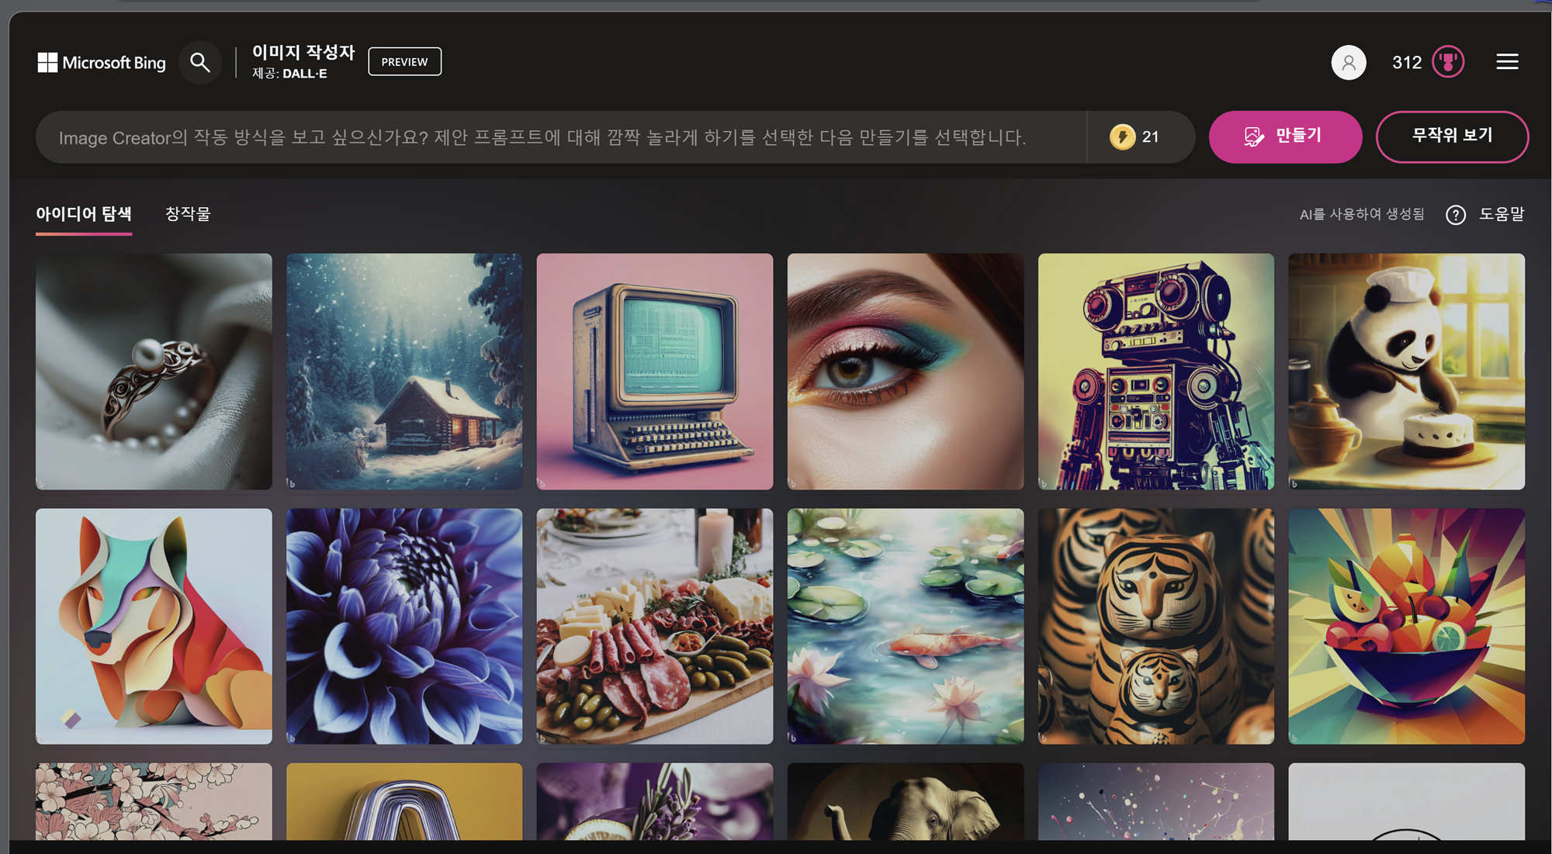Open the hamburger menu
Image resolution: width=1552 pixels, height=854 pixels.
[x=1507, y=62]
